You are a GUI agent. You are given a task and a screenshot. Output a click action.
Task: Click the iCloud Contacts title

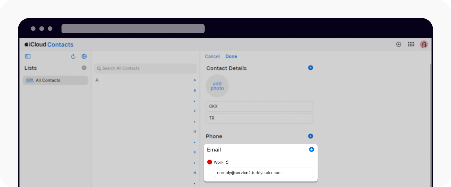coord(49,44)
